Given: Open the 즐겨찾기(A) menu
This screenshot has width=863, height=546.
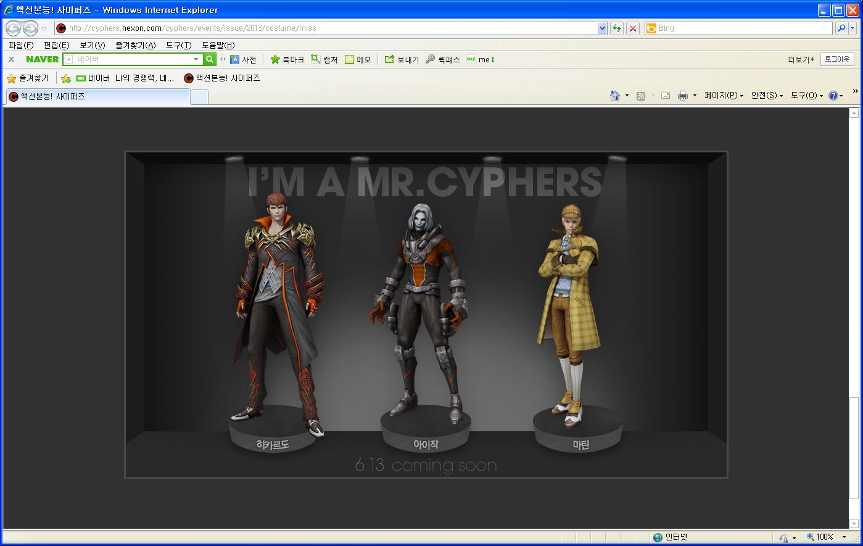Looking at the screenshot, I should 135,45.
